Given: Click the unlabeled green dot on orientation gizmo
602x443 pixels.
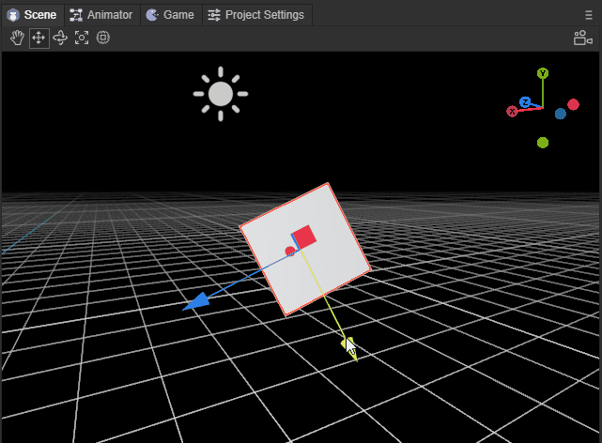Looking at the screenshot, I should [543, 143].
